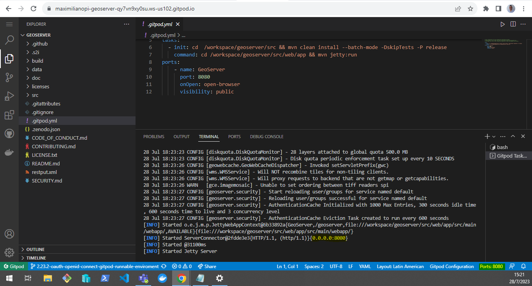Image resolution: width=532 pixels, height=286 pixels.
Task: Click the Gitpod status bar button
Action: click(x=14, y=267)
